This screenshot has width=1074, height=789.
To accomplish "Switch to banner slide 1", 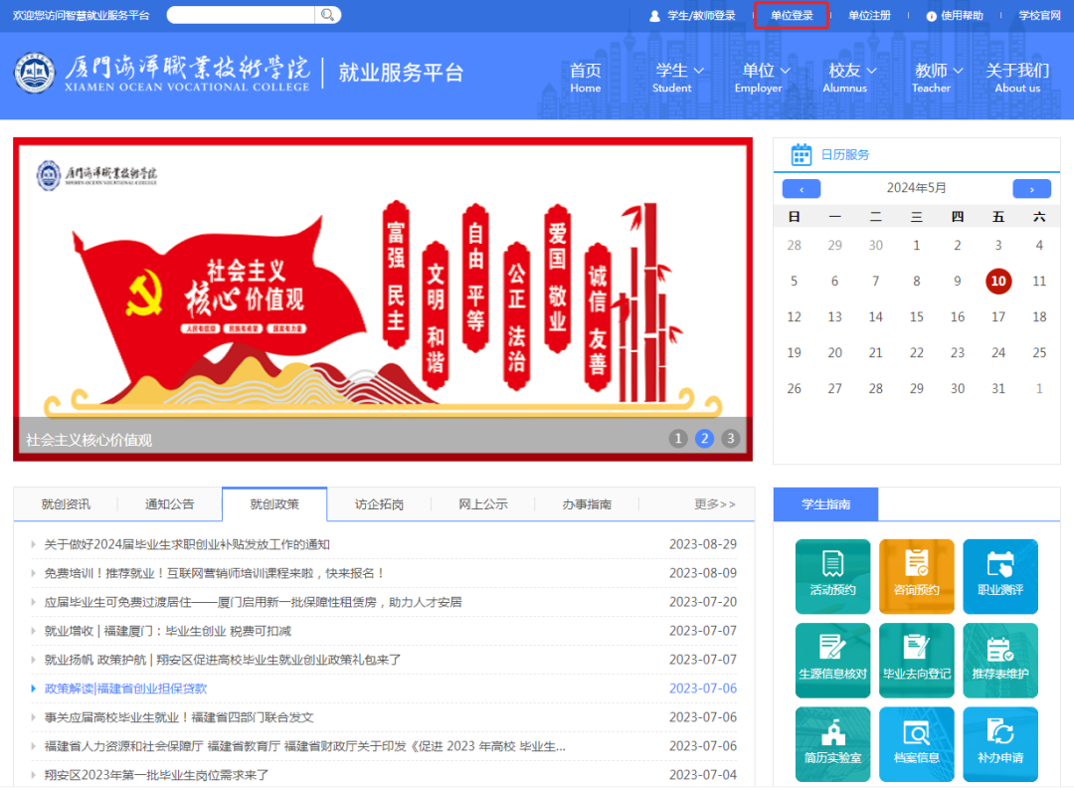I will pyautogui.click(x=678, y=439).
